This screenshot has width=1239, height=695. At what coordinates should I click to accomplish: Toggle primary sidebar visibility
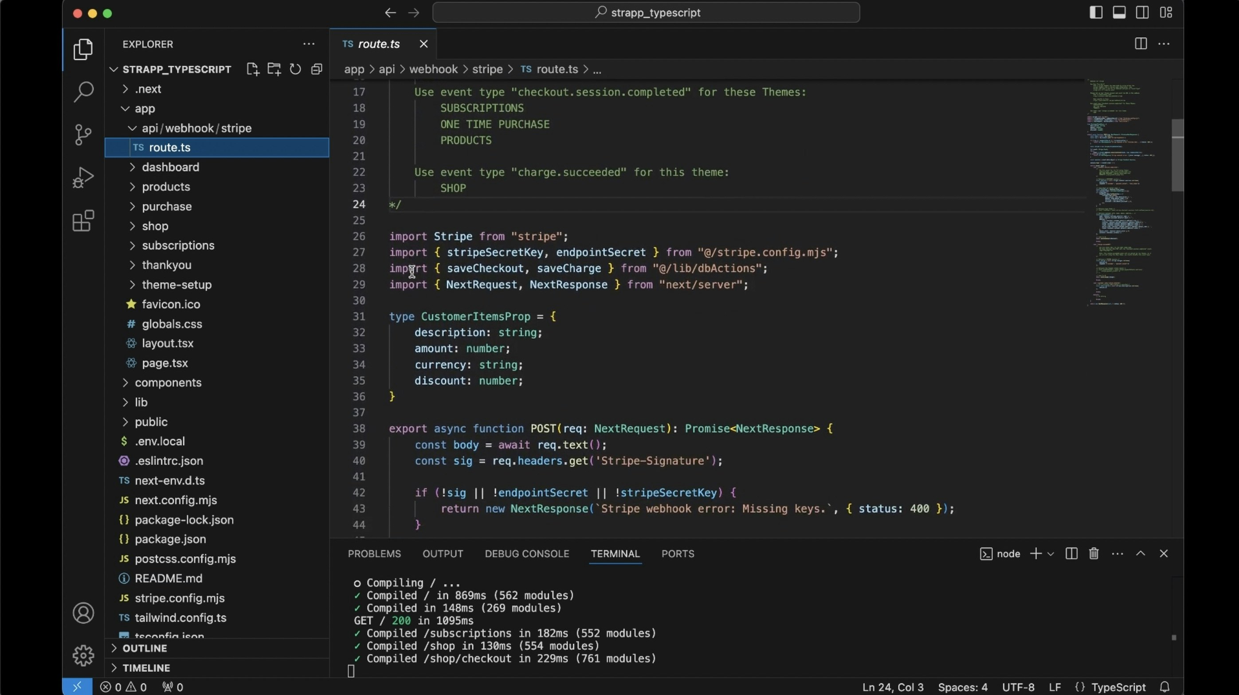(1096, 12)
